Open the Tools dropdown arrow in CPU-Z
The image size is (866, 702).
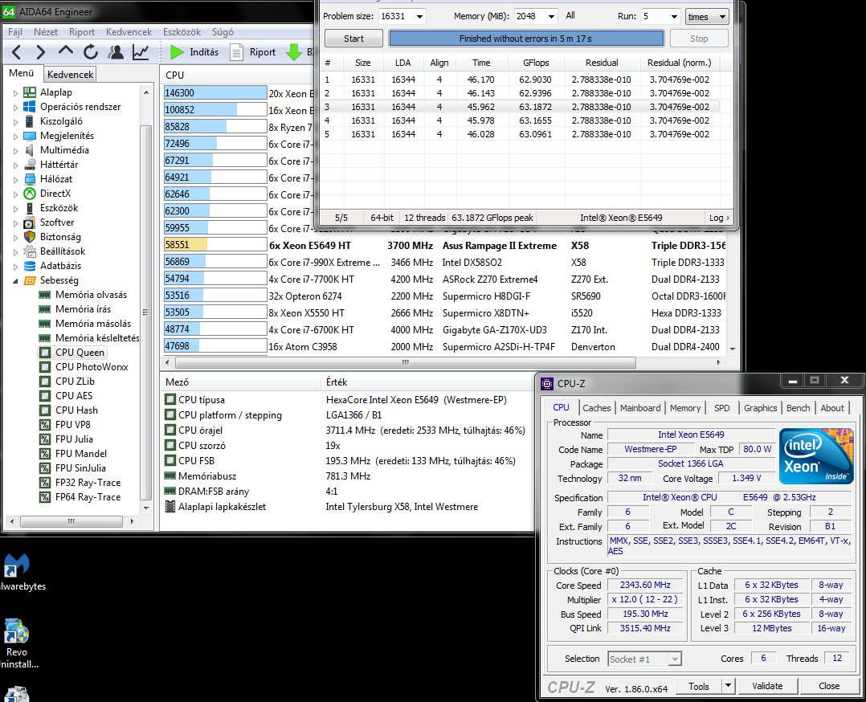pos(728,685)
